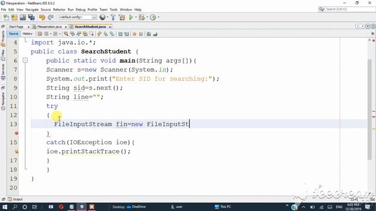Open the default config combo box

(78, 17)
